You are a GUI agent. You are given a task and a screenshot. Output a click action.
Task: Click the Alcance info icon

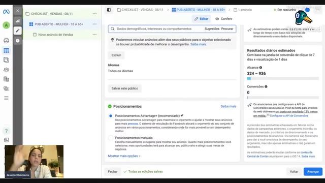[261, 68]
